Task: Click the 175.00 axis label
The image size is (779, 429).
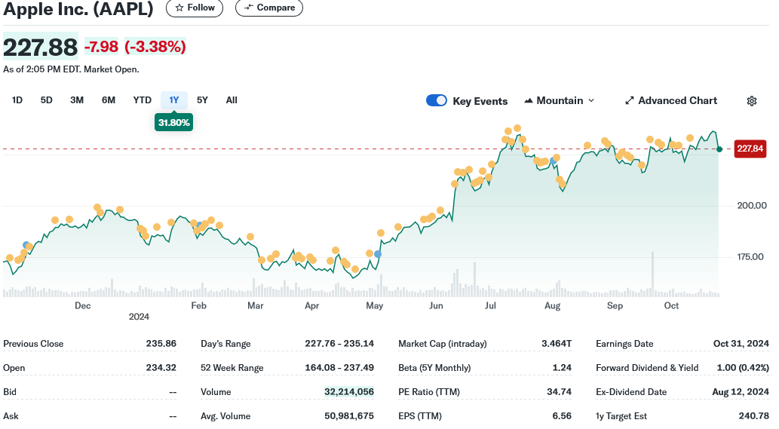Action: [x=750, y=256]
